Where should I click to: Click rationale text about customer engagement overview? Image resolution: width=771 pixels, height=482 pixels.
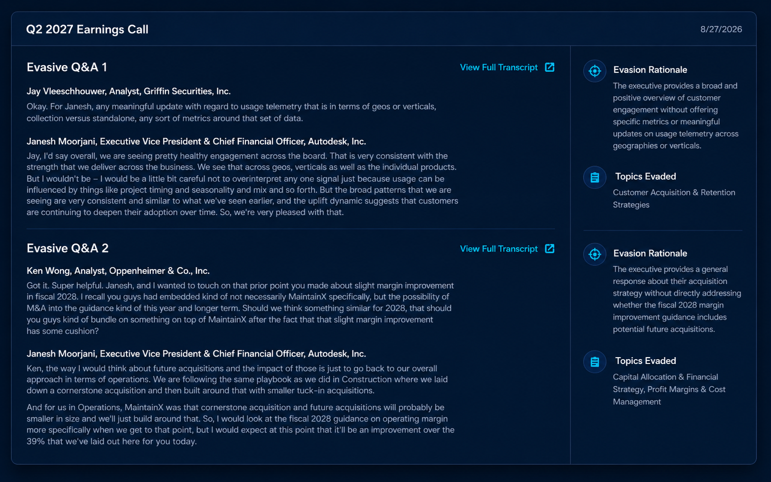tap(676, 116)
